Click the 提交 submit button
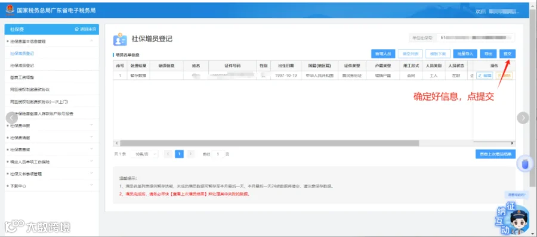 [507, 54]
